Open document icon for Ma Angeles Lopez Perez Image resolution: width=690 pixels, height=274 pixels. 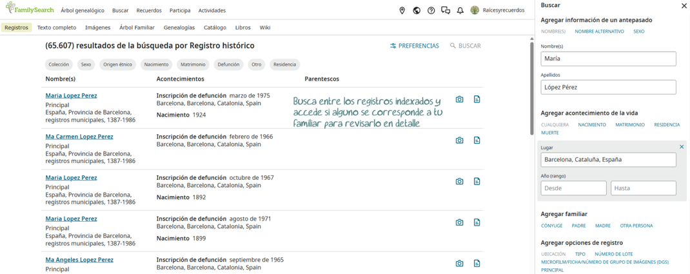(x=477, y=264)
